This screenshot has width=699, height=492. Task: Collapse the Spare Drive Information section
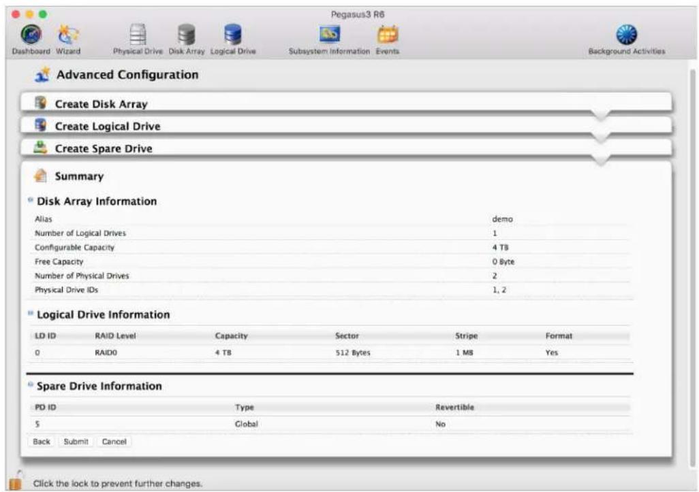(30, 384)
